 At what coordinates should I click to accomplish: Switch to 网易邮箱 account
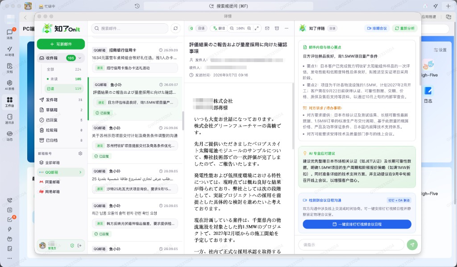point(61,192)
